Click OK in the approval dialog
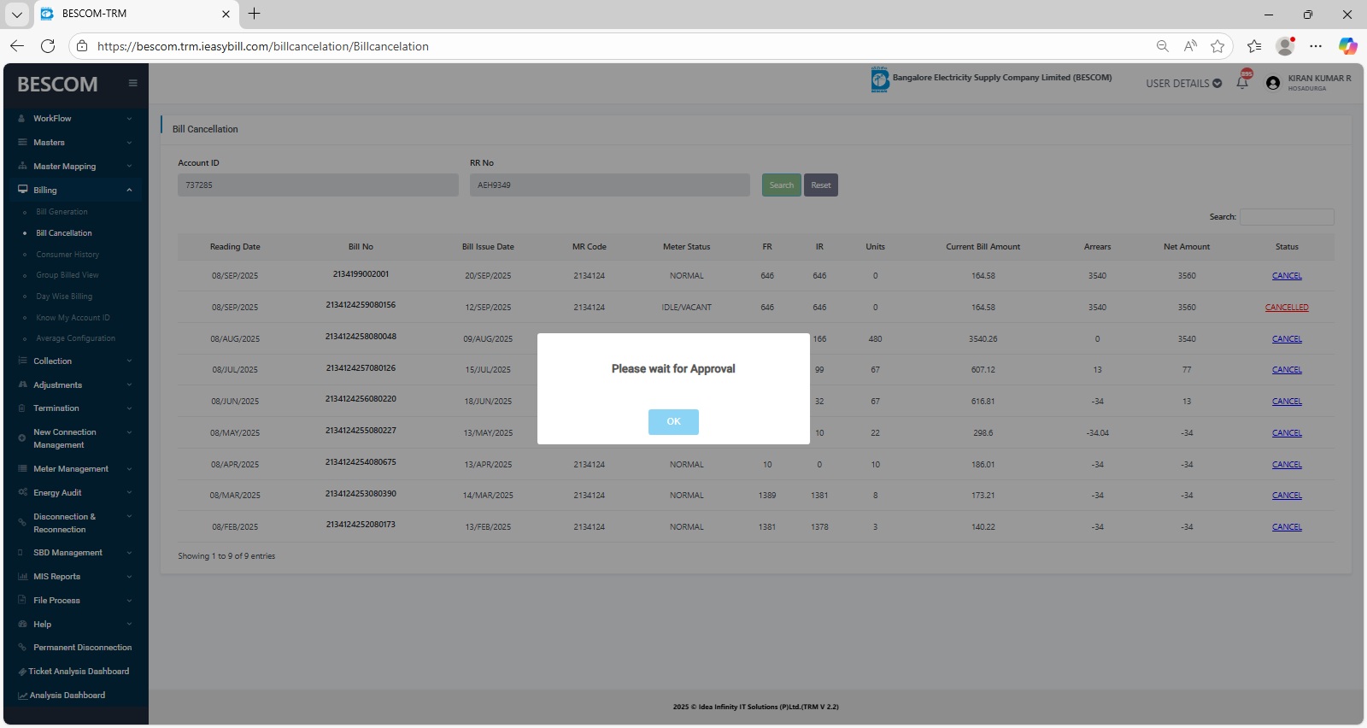 coord(673,421)
